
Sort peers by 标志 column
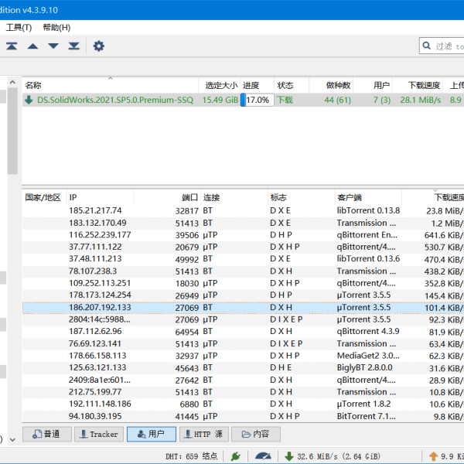pyautogui.click(x=302, y=197)
